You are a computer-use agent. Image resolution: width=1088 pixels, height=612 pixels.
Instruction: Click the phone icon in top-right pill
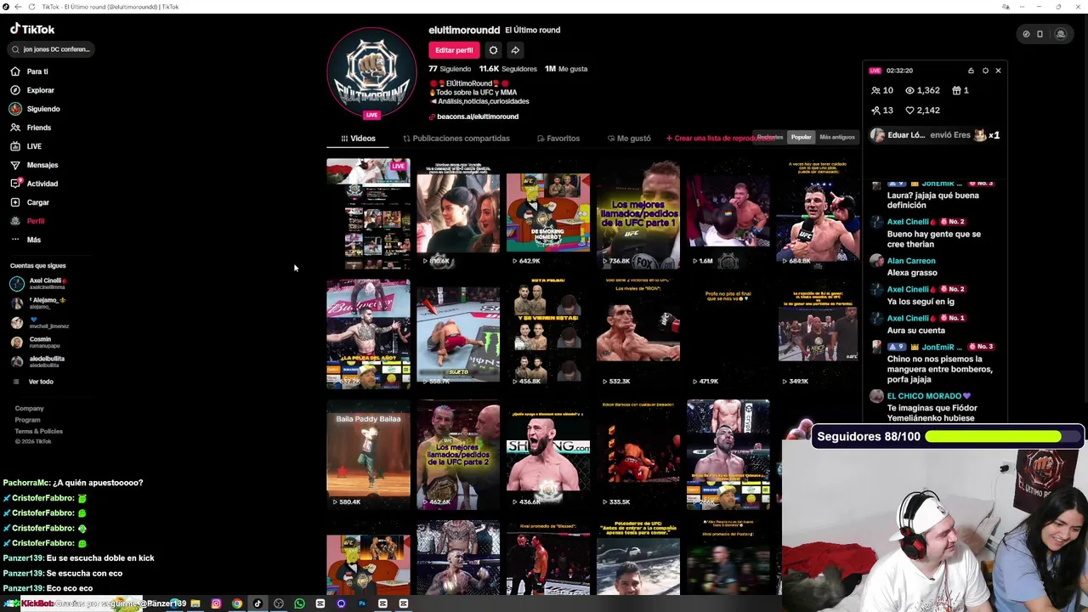point(1040,34)
